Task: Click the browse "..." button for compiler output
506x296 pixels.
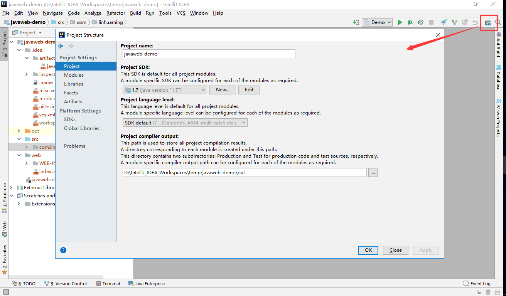Action: (x=373, y=173)
